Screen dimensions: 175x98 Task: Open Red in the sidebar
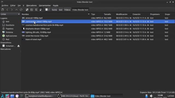[x=7, y=39]
